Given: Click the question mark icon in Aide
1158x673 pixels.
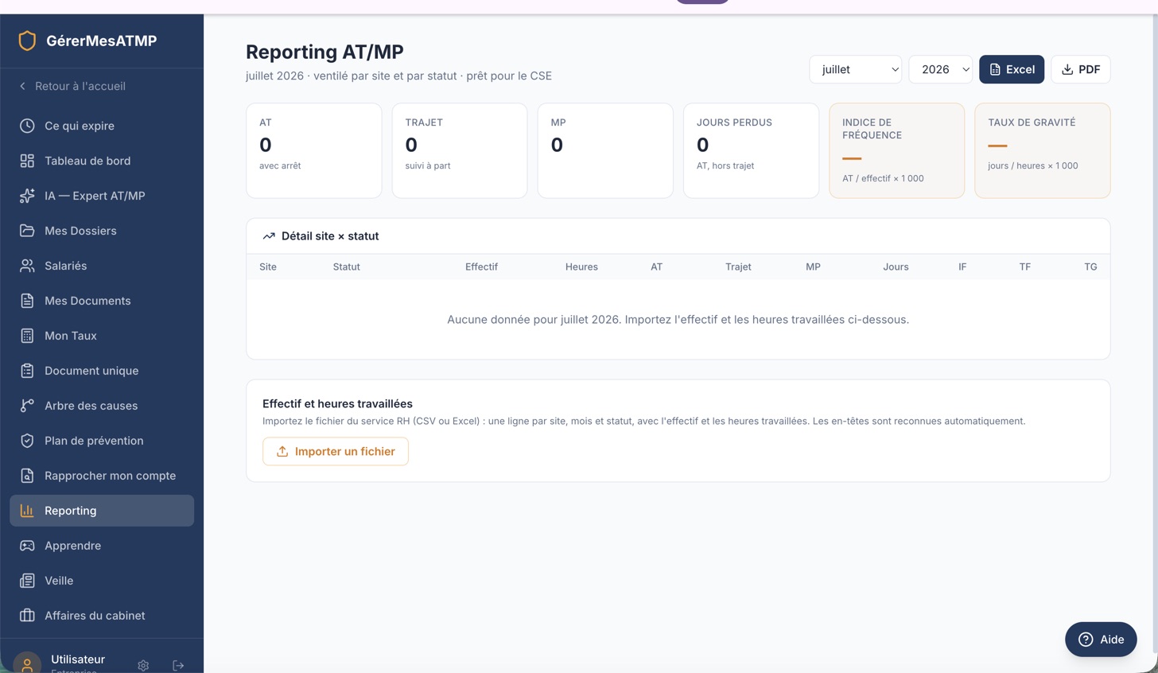Looking at the screenshot, I should pyautogui.click(x=1086, y=640).
